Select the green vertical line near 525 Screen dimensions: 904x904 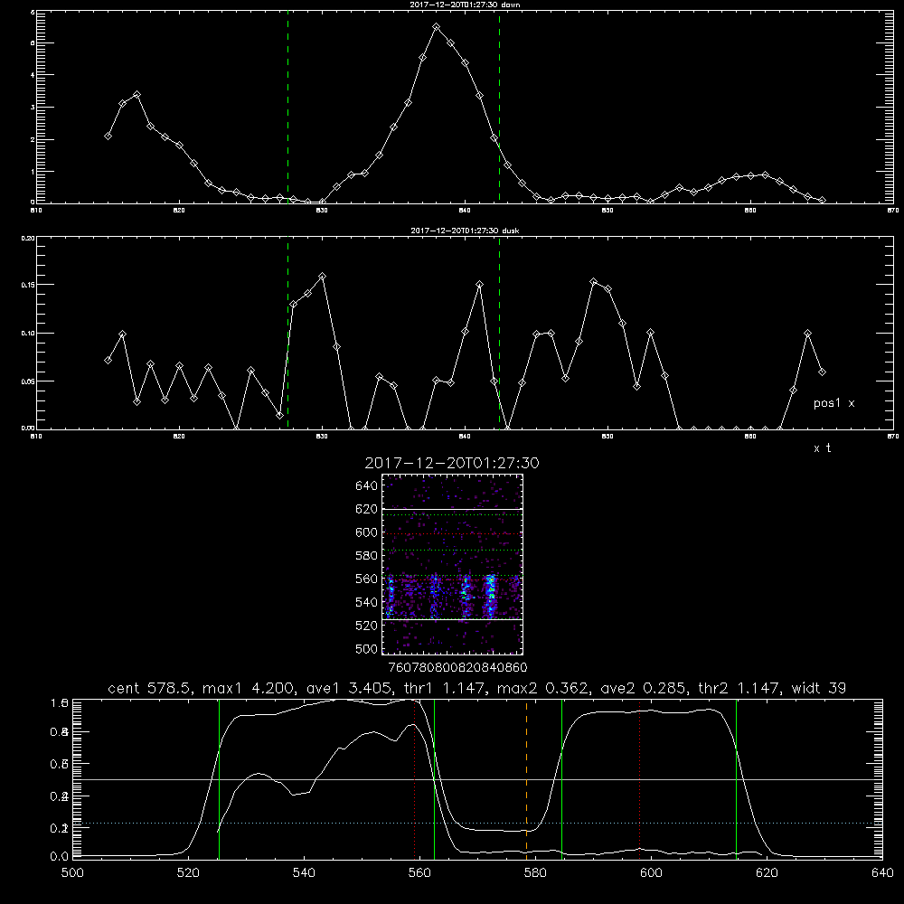(219, 777)
